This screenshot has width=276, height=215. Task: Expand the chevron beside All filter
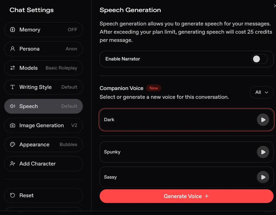coord(266,92)
